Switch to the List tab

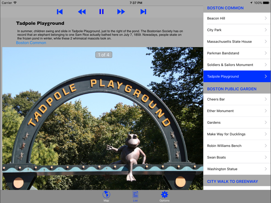point(135,196)
